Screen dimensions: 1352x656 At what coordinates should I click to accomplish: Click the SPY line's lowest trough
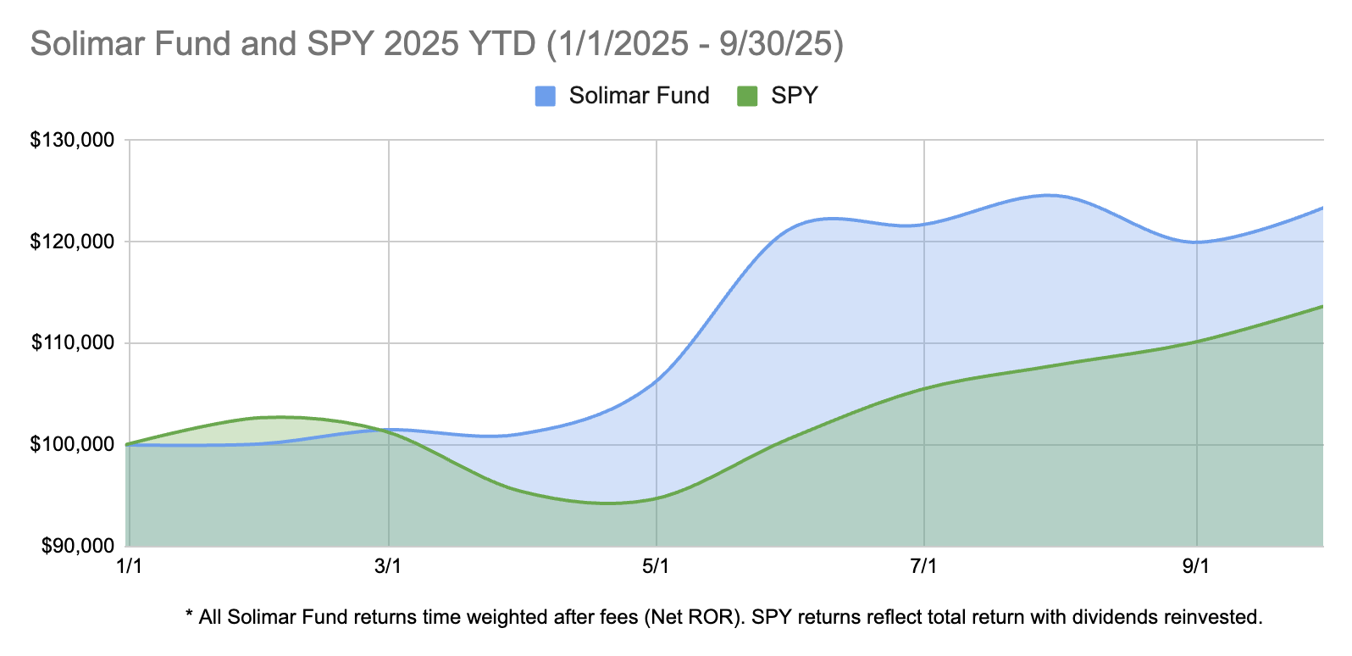(608, 503)
